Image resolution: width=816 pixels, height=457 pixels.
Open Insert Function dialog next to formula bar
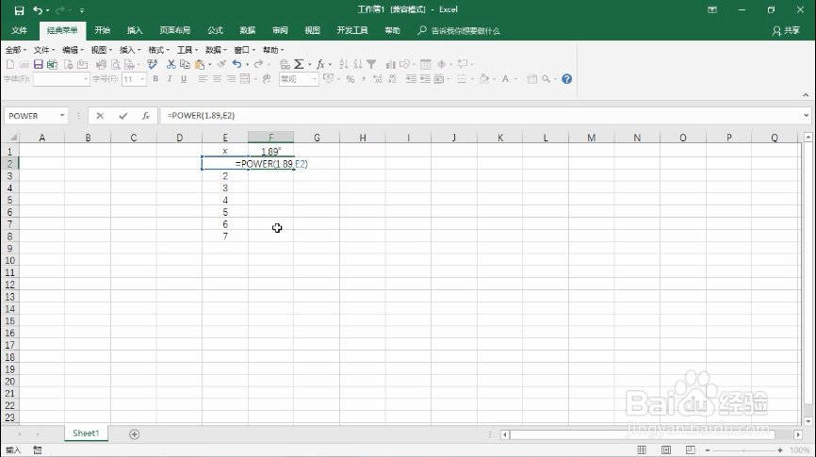pyautogui.click(x=146, y=116)
